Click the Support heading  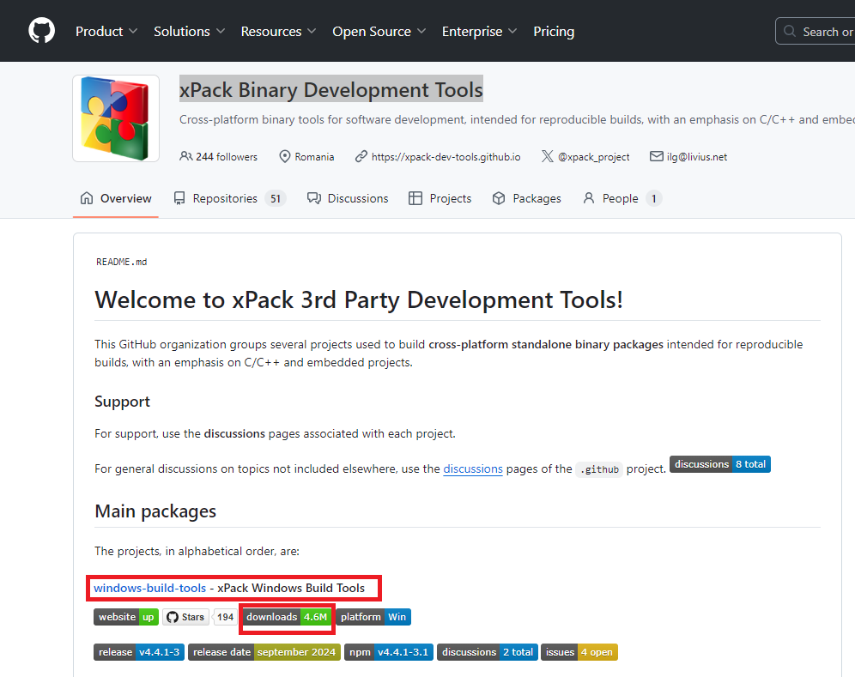[x=122, y=402]
